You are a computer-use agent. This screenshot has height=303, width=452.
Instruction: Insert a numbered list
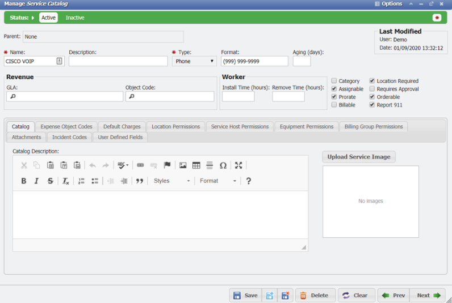point(81,181)
